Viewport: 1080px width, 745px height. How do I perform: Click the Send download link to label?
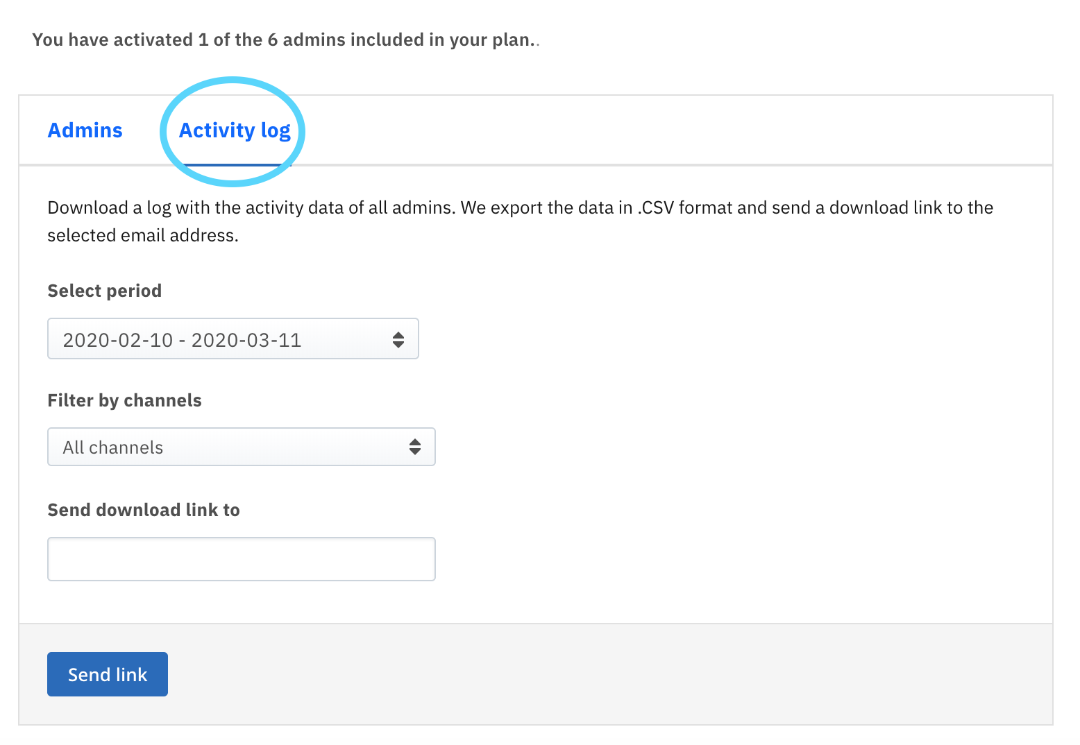(144, 510)
